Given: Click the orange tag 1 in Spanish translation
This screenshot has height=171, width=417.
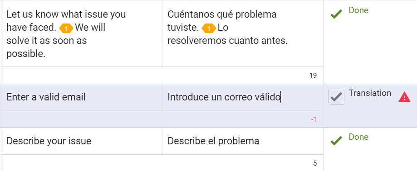Looking at the screenshot, I should click(209, 28).
